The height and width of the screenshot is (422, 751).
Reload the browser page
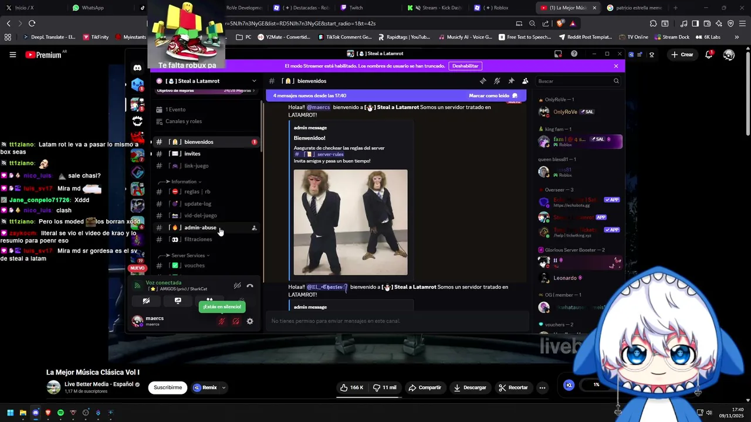pos(32,23)
